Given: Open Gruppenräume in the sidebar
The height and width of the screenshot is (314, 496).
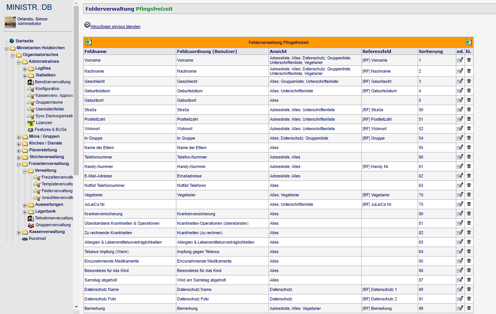Looking at the screenshot, I should (49, 102).
